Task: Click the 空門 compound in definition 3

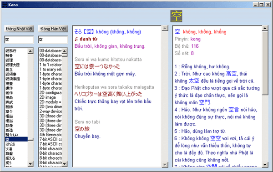Action: click(x=205, y=102)
